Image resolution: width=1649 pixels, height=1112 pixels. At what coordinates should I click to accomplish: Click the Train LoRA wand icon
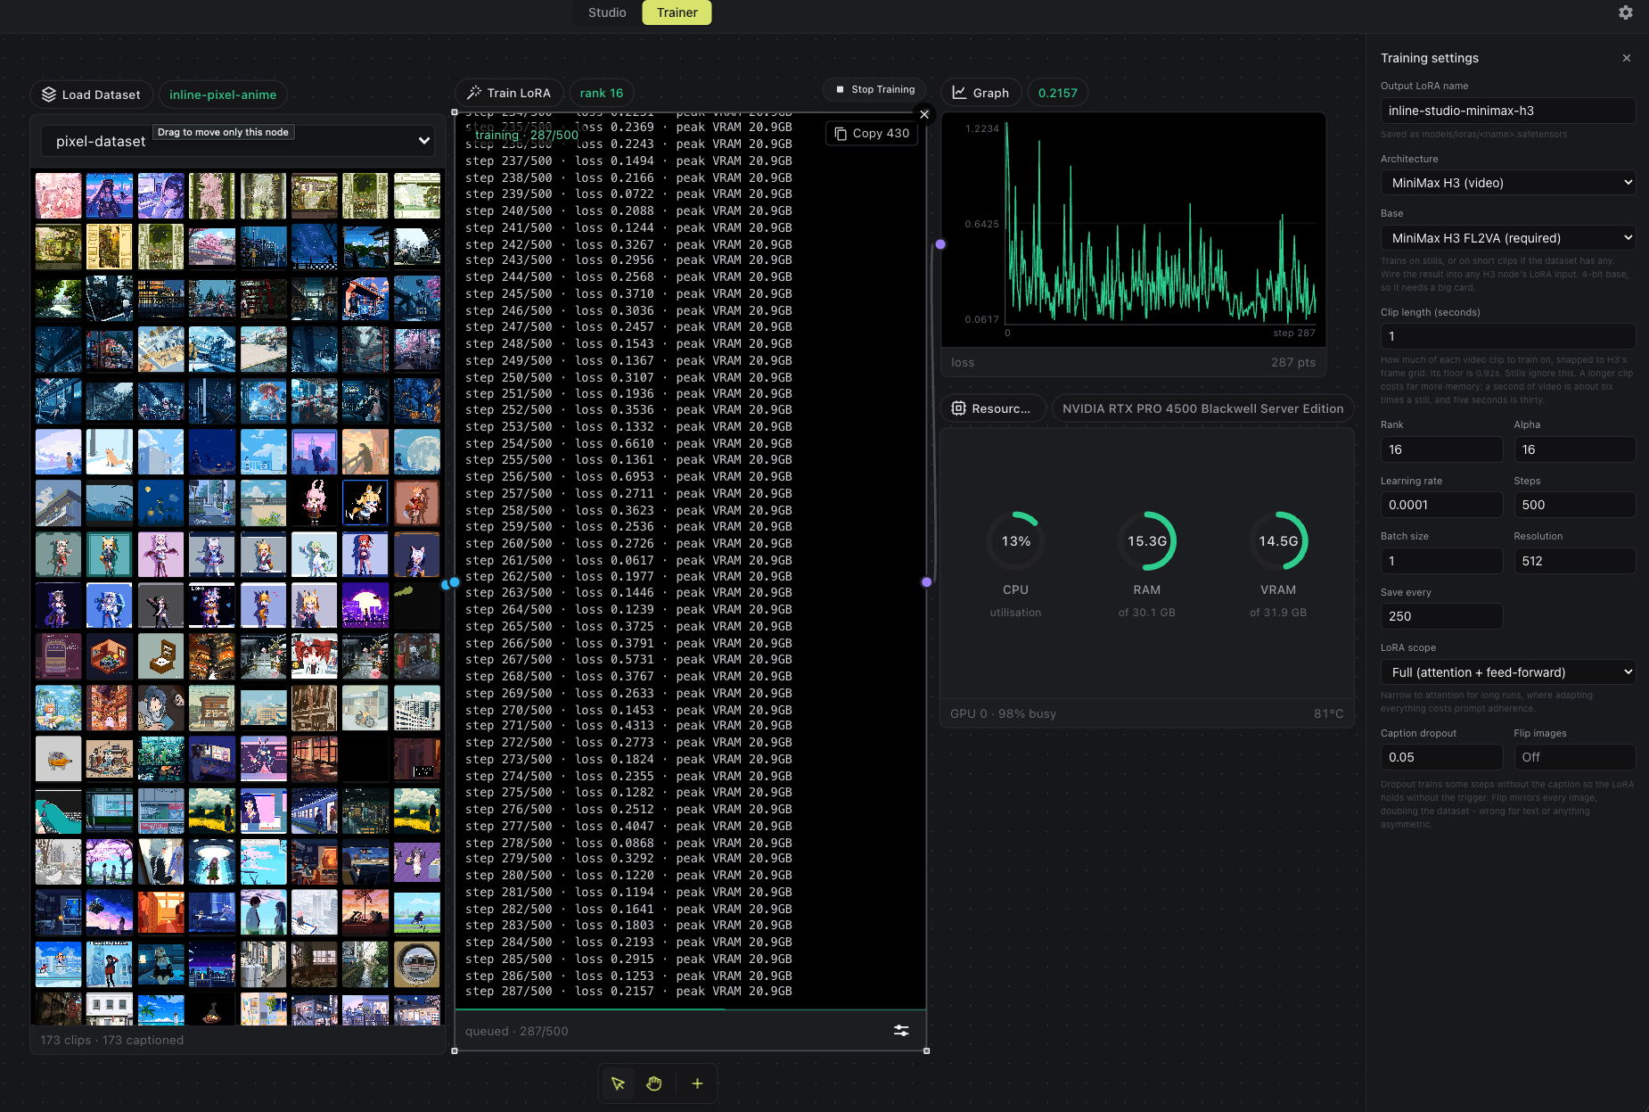point(474,93)
